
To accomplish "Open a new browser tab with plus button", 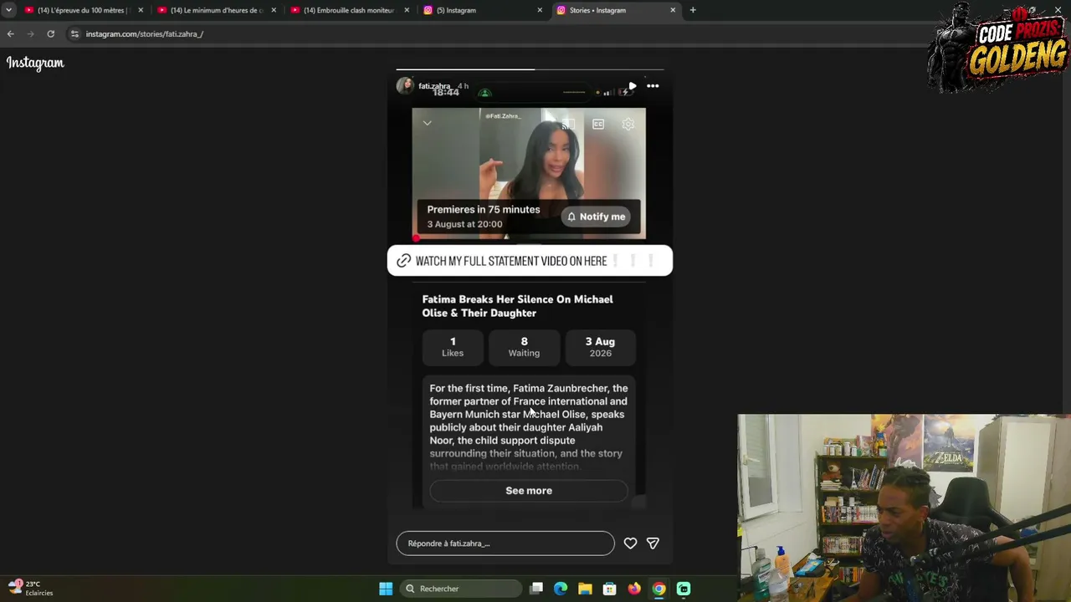I will tap(693, 10).
